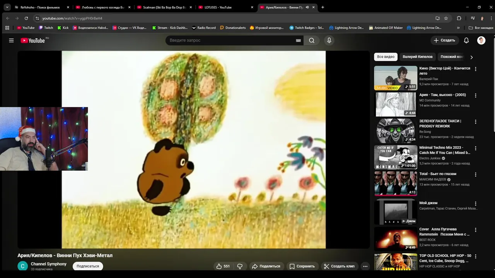Viewport: 495px width, 278px height.
Task: Open options for TOP OLD SCHOOL HIP HOP
Action: pos(476,256)
